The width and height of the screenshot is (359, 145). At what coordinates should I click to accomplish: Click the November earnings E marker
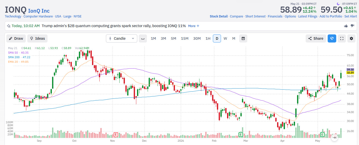coord(116,134)
